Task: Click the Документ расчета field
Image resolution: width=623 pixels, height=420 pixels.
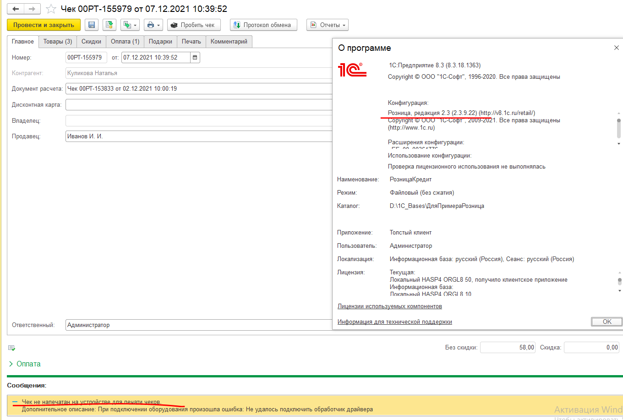Action: coord(199,88)
